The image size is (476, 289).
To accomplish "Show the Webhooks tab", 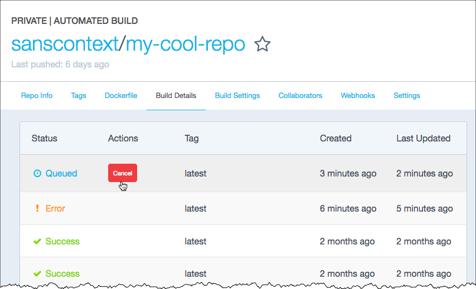I will 358,96.
